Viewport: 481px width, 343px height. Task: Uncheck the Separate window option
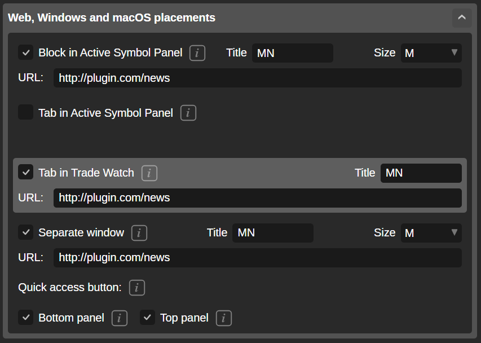click(x=25, y=232)
